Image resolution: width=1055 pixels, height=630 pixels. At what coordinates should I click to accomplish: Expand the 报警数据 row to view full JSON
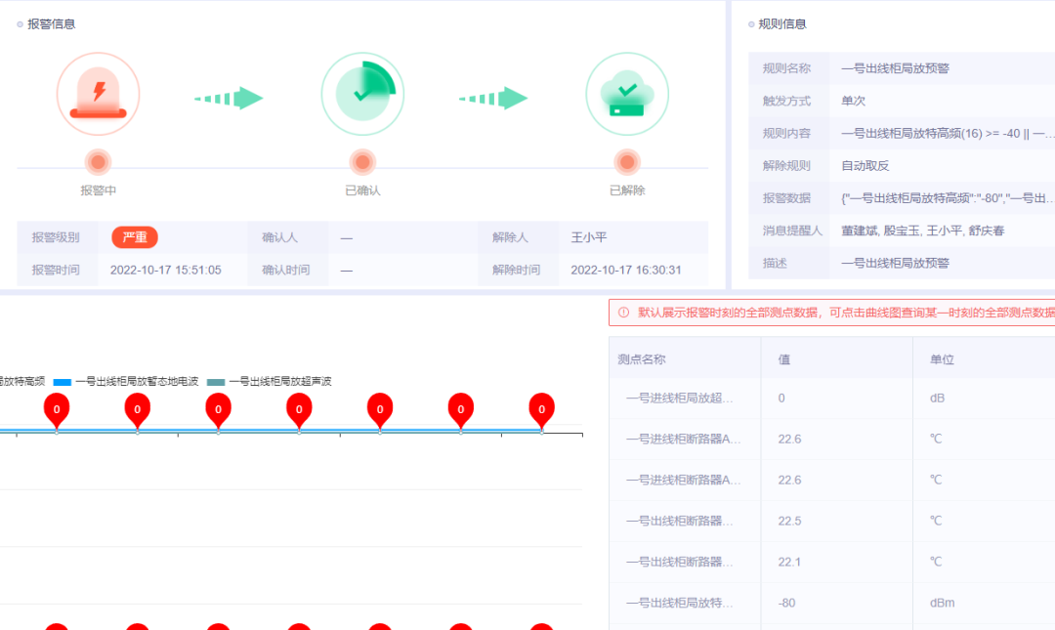point(938,200)
